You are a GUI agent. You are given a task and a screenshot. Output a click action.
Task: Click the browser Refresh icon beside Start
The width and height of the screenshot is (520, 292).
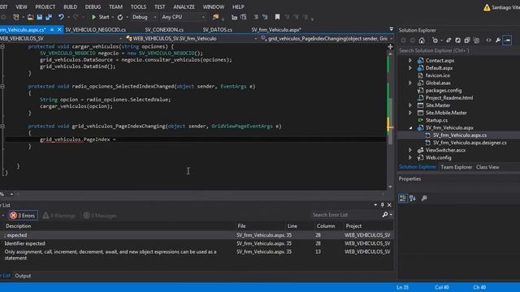coord(120,17)
